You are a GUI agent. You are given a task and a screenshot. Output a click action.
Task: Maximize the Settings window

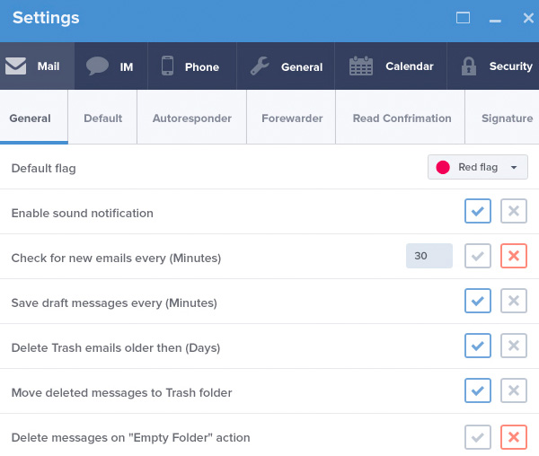464,18
